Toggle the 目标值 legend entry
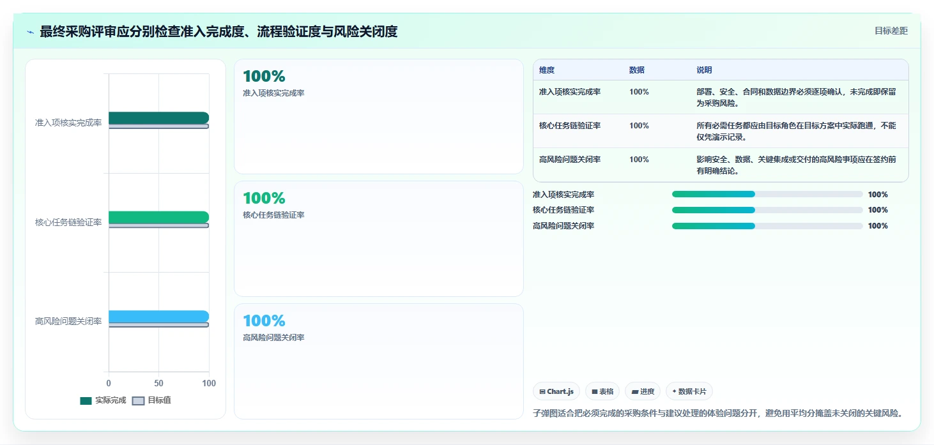934x445 pixels. pyautogui.click(x=151, y=400)
